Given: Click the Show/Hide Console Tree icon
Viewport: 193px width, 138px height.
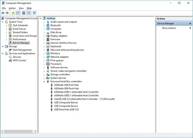Looking at the screenshot, I should tap(18, 13).
